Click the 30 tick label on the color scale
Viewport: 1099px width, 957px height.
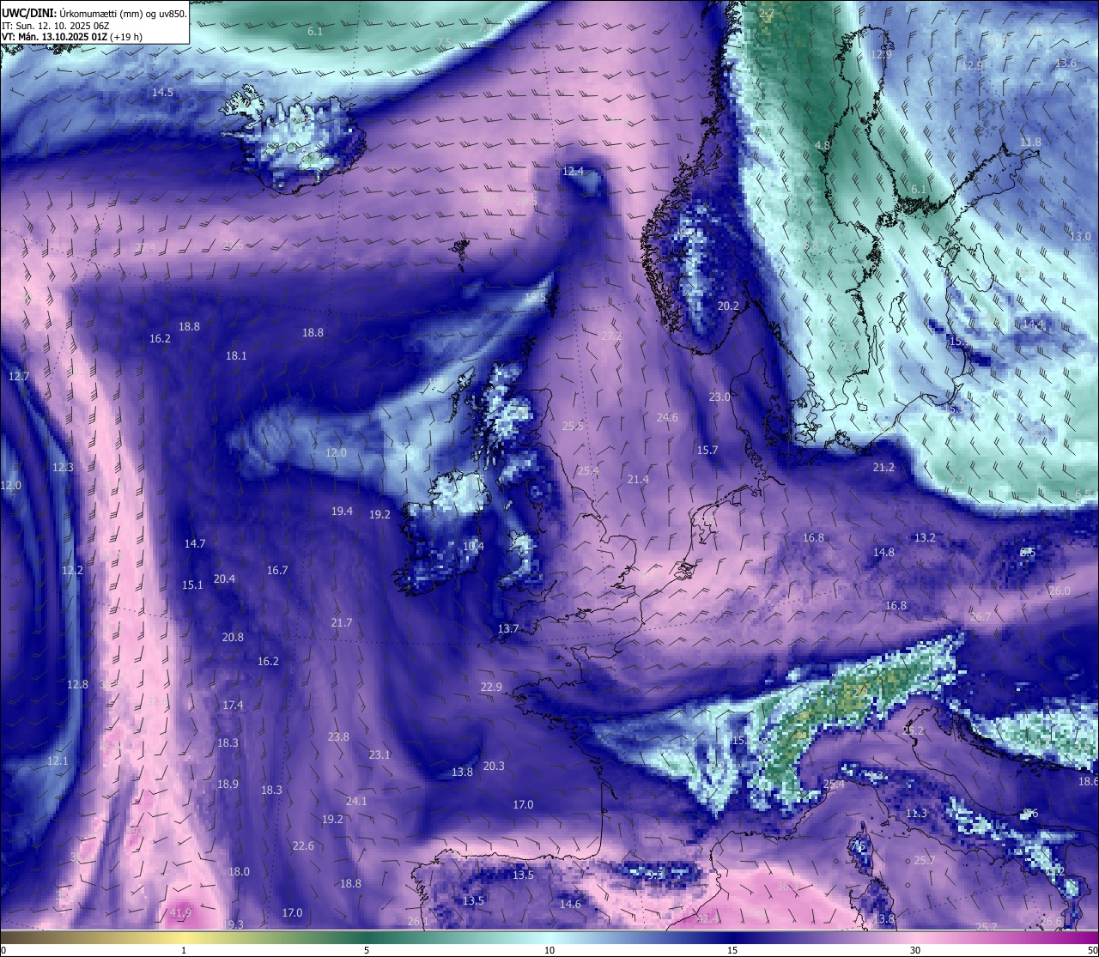(x=915, y=950)
